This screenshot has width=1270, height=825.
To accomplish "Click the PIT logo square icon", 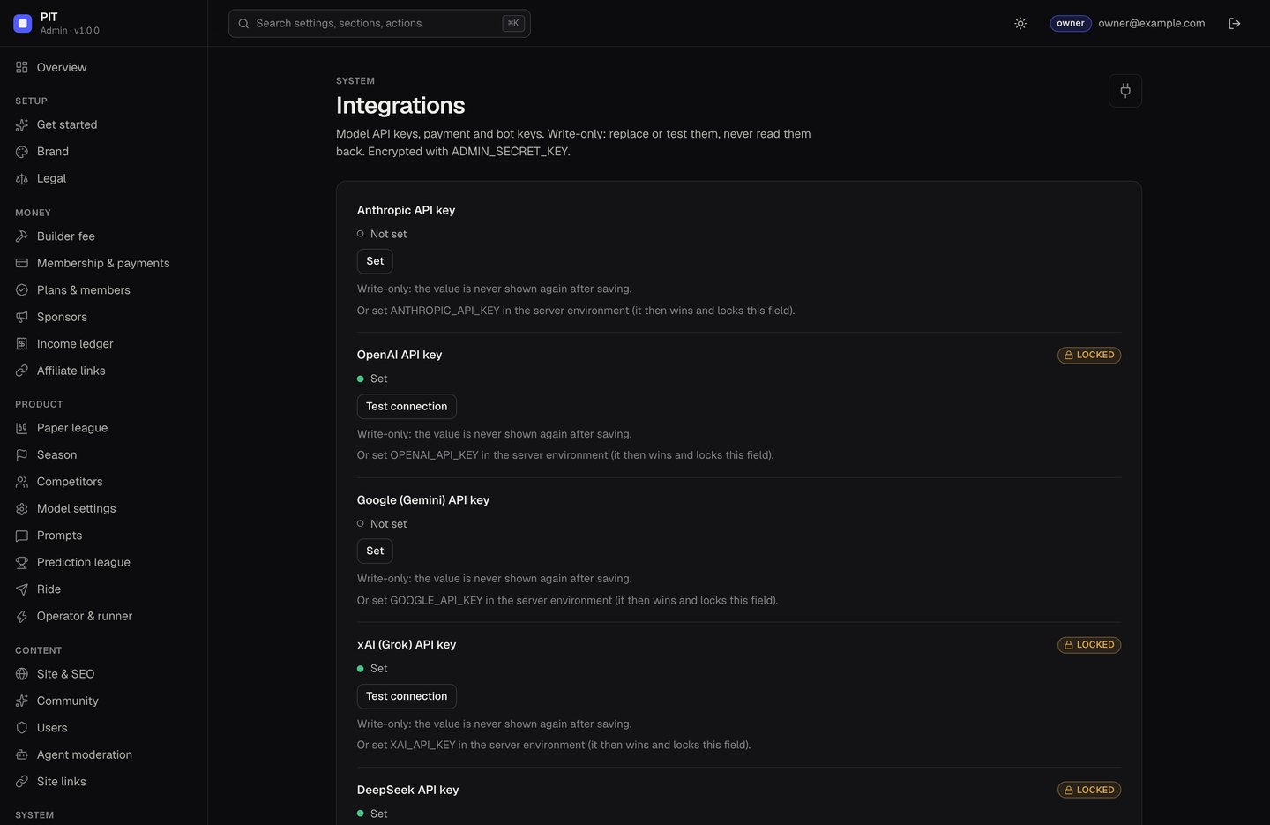I will tap(23, 23).
